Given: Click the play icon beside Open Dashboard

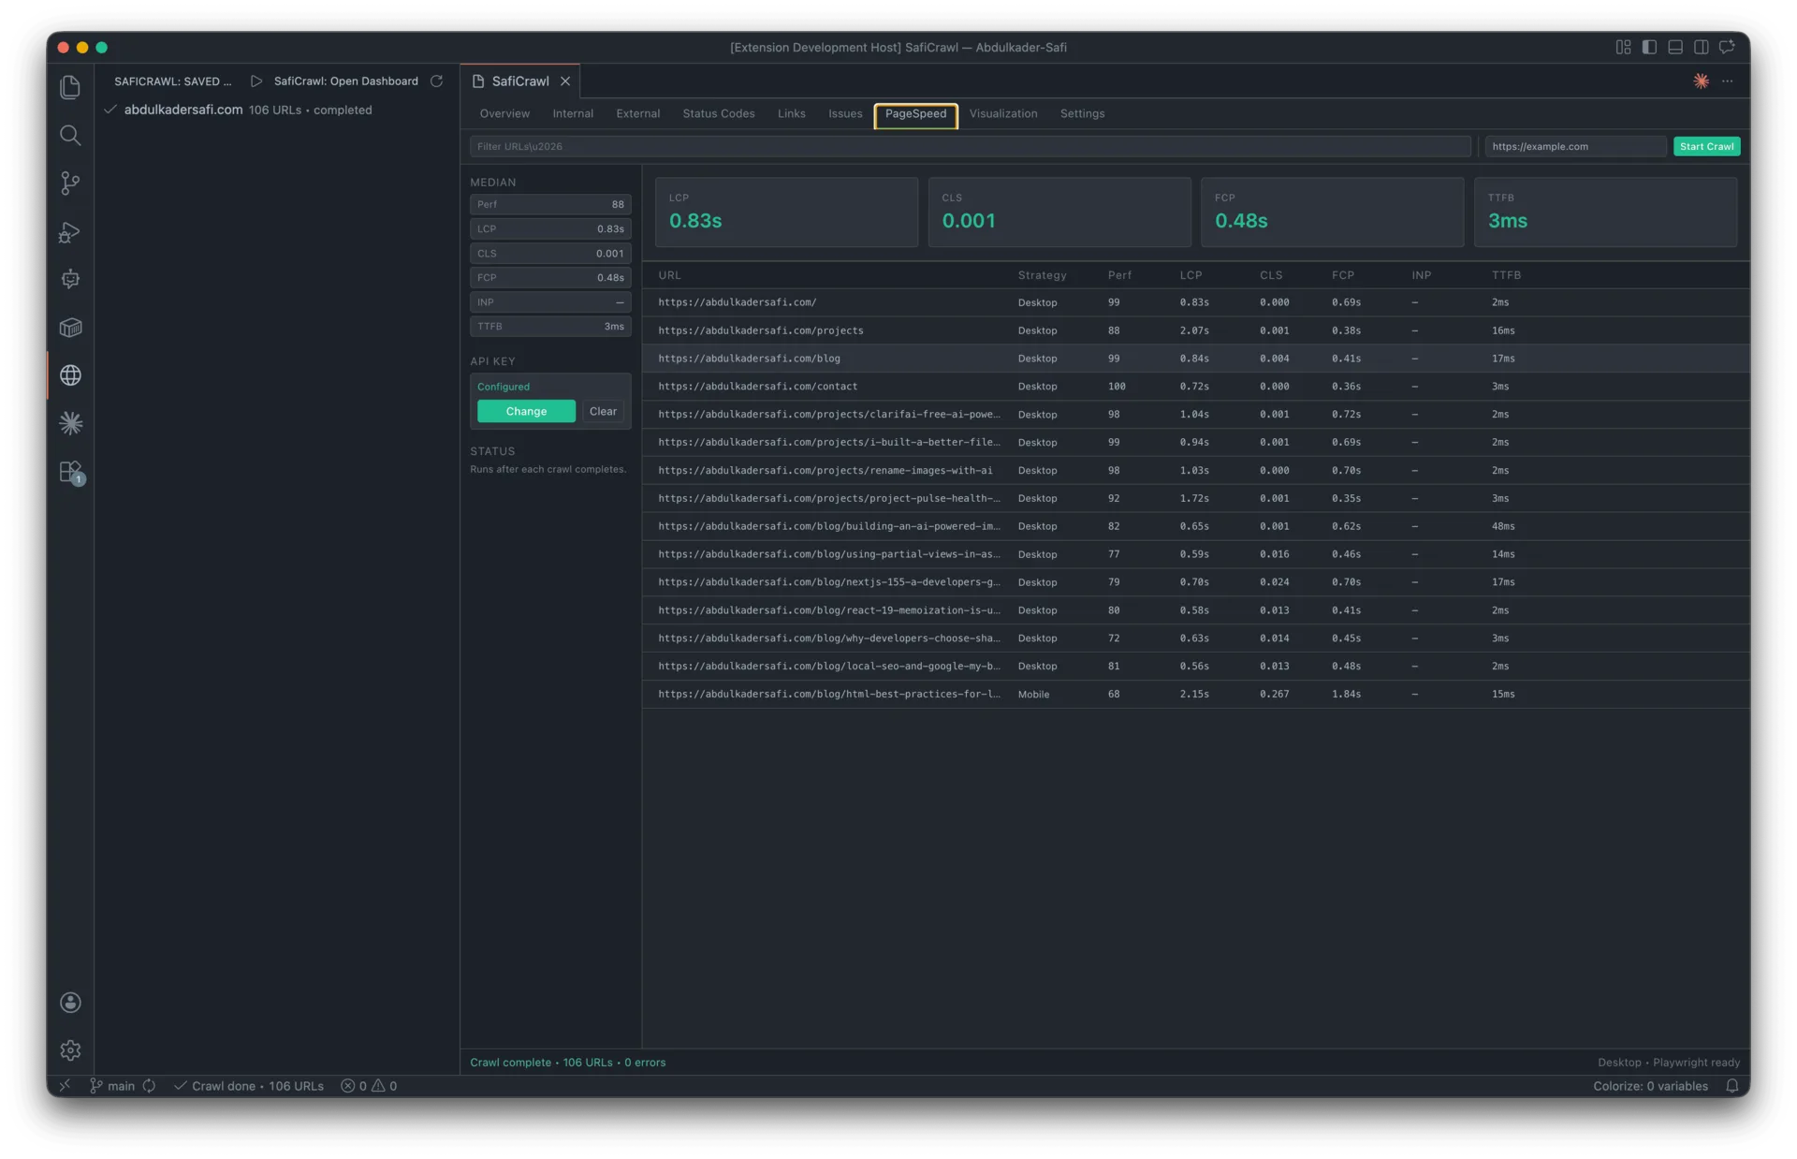Looking at the screenshot, I should (256, 81).
